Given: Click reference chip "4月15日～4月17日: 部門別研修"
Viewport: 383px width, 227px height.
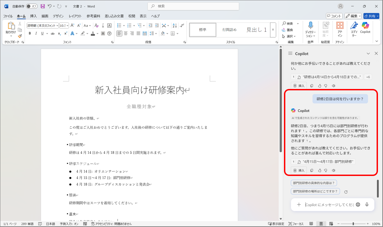Looking at the screenshot, I should point(323,162).
